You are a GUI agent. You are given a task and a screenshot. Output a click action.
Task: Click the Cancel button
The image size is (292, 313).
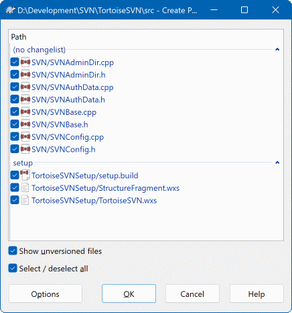point(192,294)
